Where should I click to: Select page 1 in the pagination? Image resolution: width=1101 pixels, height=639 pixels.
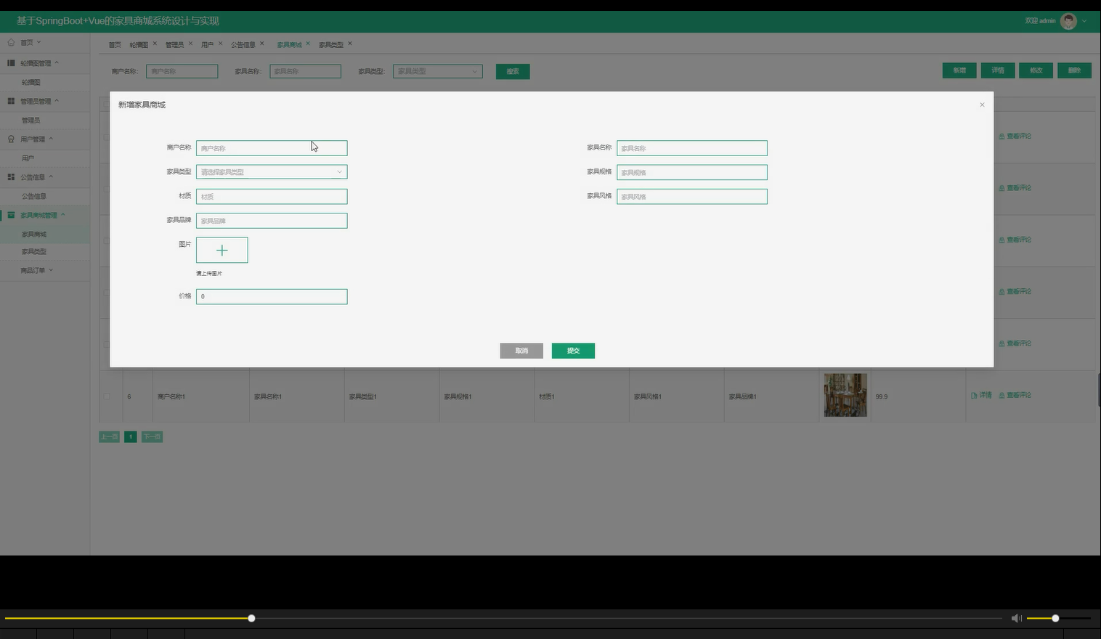[x=131, y=437]
